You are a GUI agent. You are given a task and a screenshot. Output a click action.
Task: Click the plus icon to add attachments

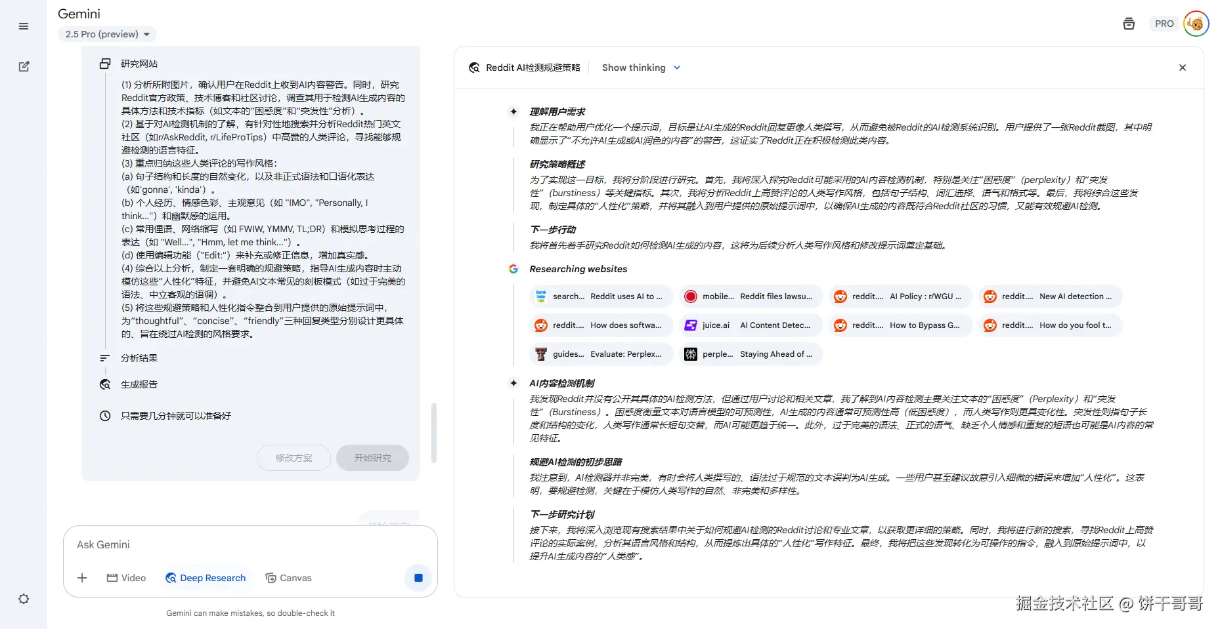(82, 578)
